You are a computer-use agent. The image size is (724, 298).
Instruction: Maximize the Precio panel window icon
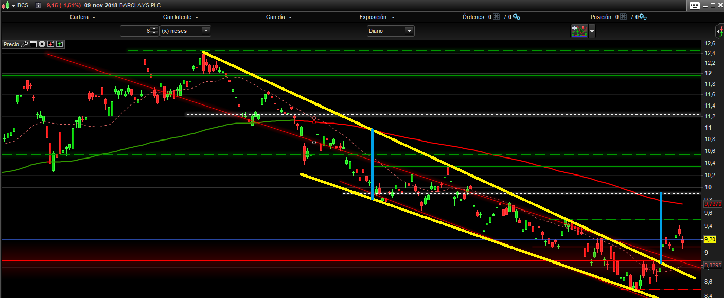[x=33, y=44]
